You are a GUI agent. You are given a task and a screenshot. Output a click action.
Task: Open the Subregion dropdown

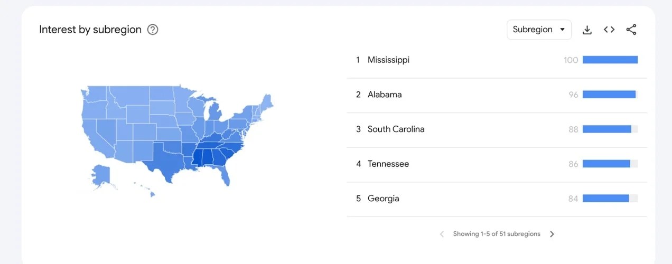click(x=539, y=30)
